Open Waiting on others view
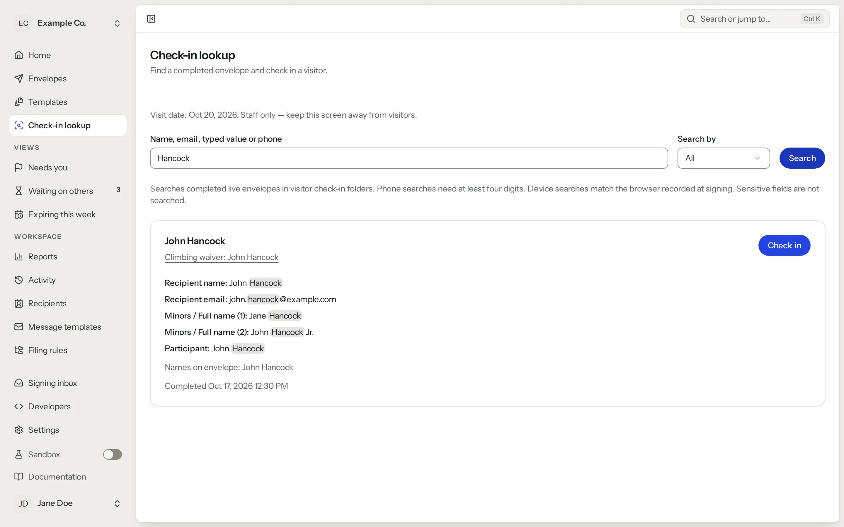This screenshot has height=527, width=844. tap(68, 191)
